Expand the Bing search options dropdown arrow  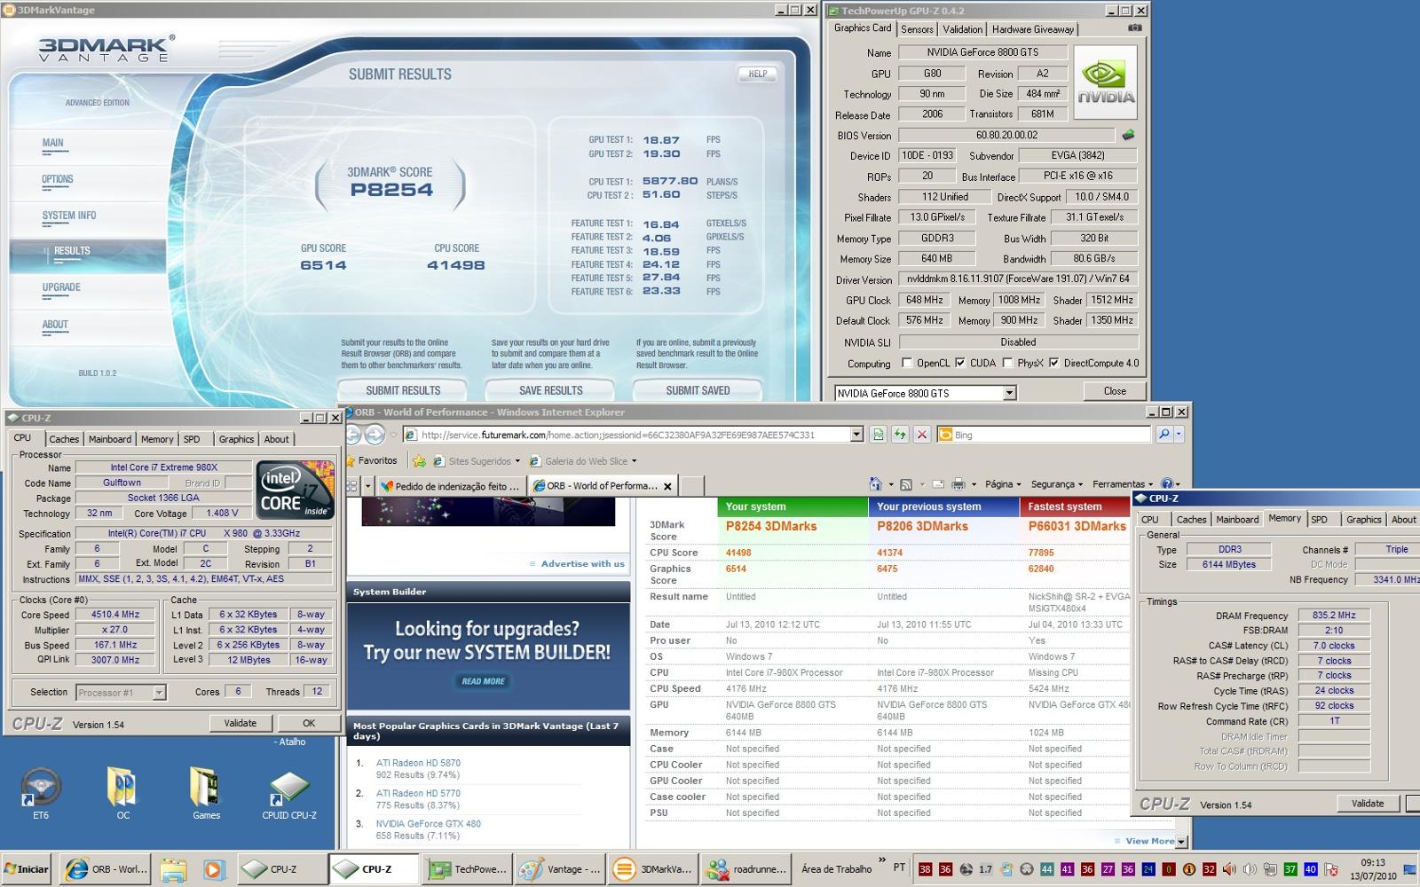(x=1179, y=435)
